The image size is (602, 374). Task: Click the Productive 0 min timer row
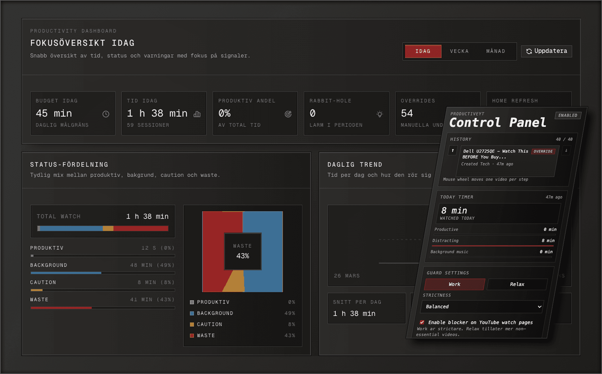(495, 230)
